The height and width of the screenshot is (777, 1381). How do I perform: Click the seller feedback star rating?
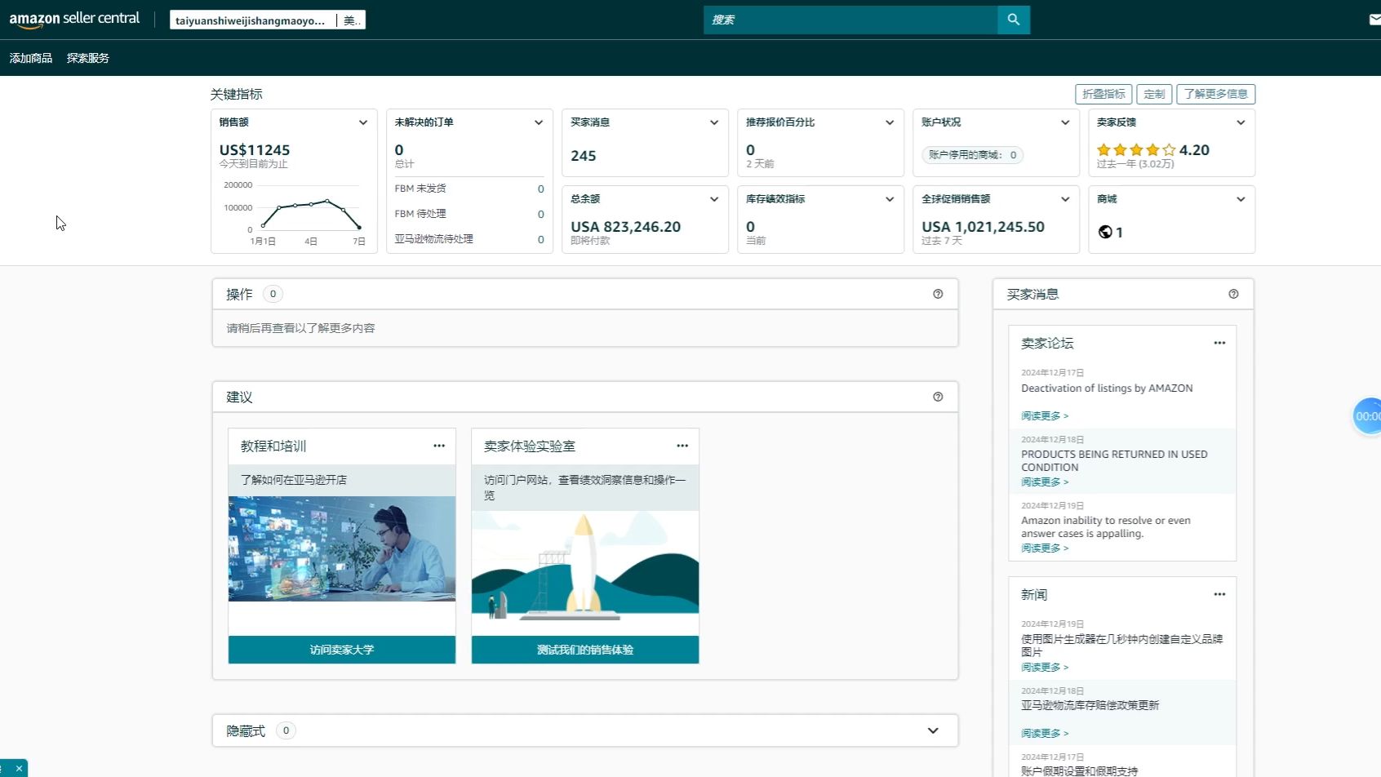[x=1136, y=149]
